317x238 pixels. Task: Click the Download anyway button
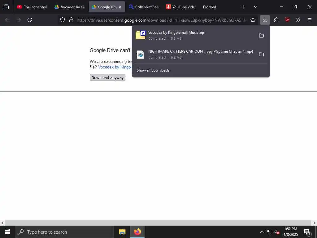[x=107, y=77]
